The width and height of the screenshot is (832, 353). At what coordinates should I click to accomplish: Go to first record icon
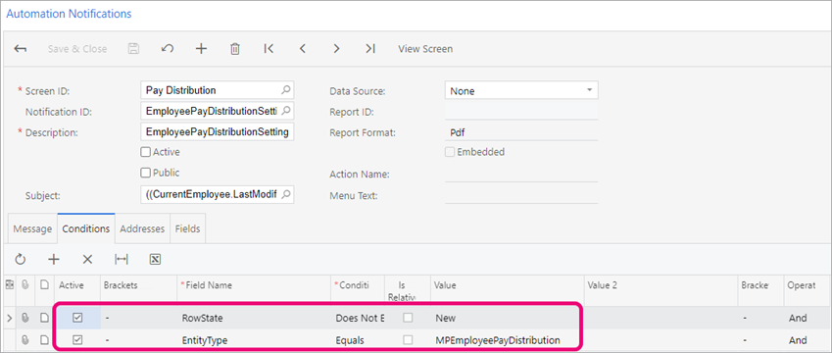point(269,49)
